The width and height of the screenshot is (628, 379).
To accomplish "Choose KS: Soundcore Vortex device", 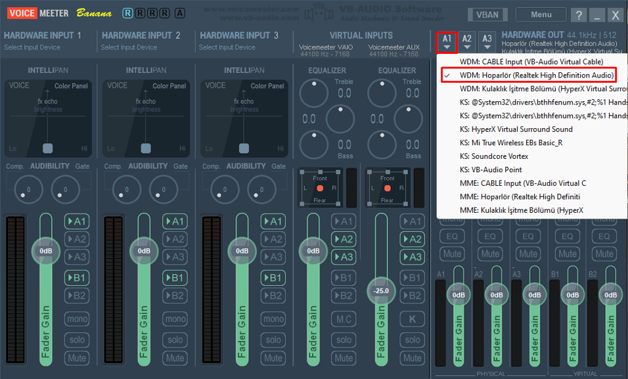I will (x=532, y=156).
